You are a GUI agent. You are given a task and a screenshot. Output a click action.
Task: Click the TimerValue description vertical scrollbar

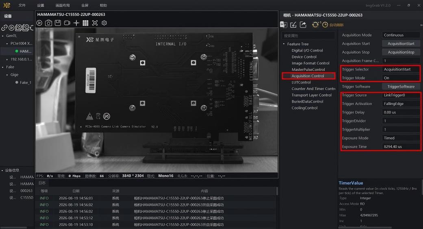tap(422, 187)
